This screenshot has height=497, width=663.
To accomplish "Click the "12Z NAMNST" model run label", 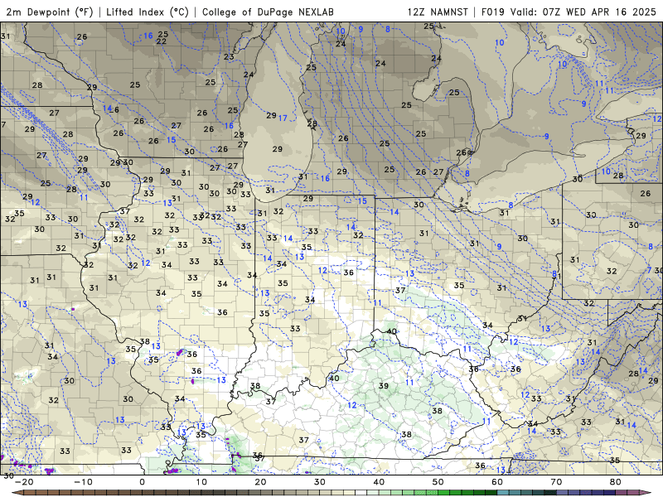I will [438, 12].
